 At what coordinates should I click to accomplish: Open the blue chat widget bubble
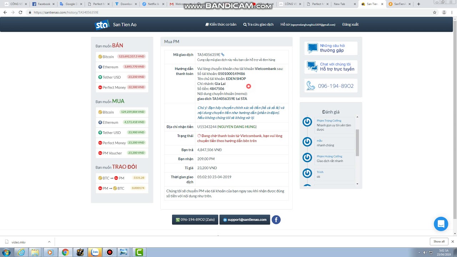point(441,224)
